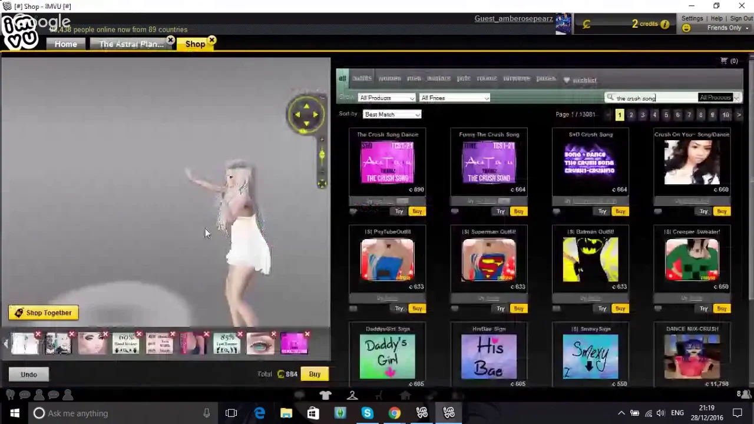Switch to the Home tab
Viewport: 754px width, 424px height.
[x=65, y=44]
